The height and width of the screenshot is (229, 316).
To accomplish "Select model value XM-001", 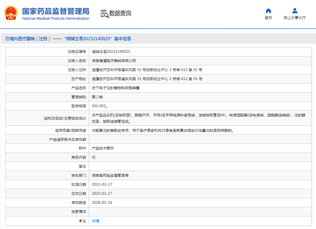I will [99, 106].
